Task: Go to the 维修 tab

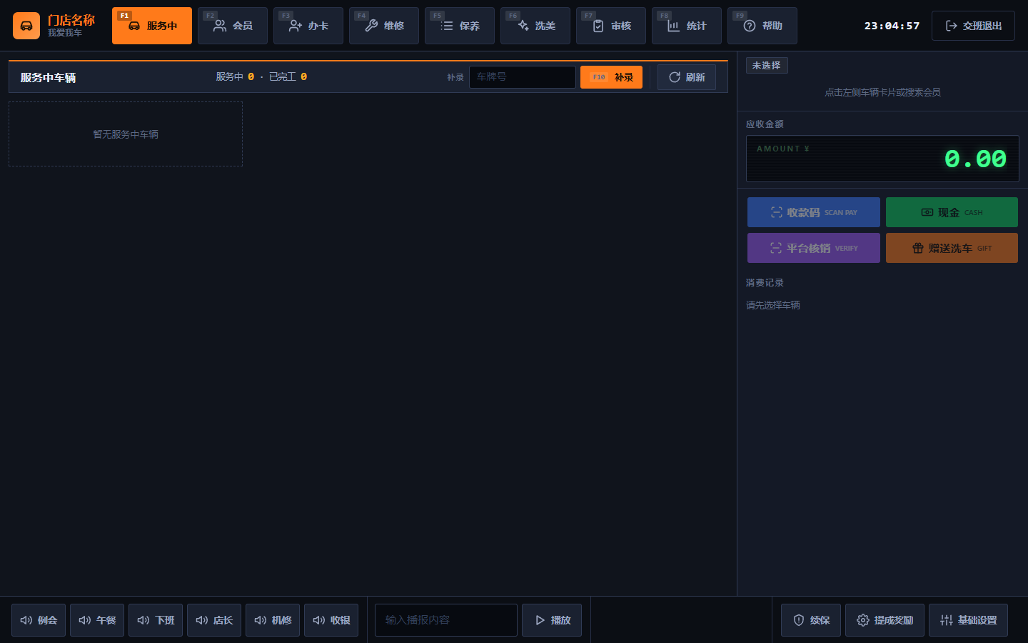Action: click(x=384, y=26)
